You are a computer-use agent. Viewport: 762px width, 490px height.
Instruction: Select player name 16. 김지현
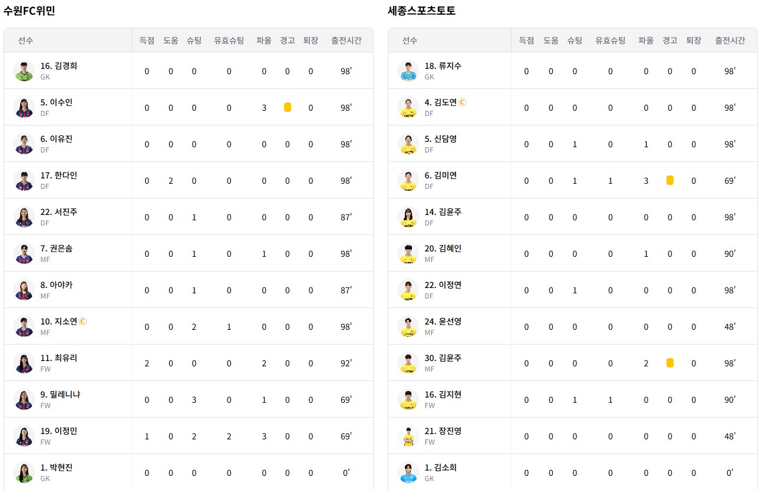pyautogui.click(x=443, y=395)
